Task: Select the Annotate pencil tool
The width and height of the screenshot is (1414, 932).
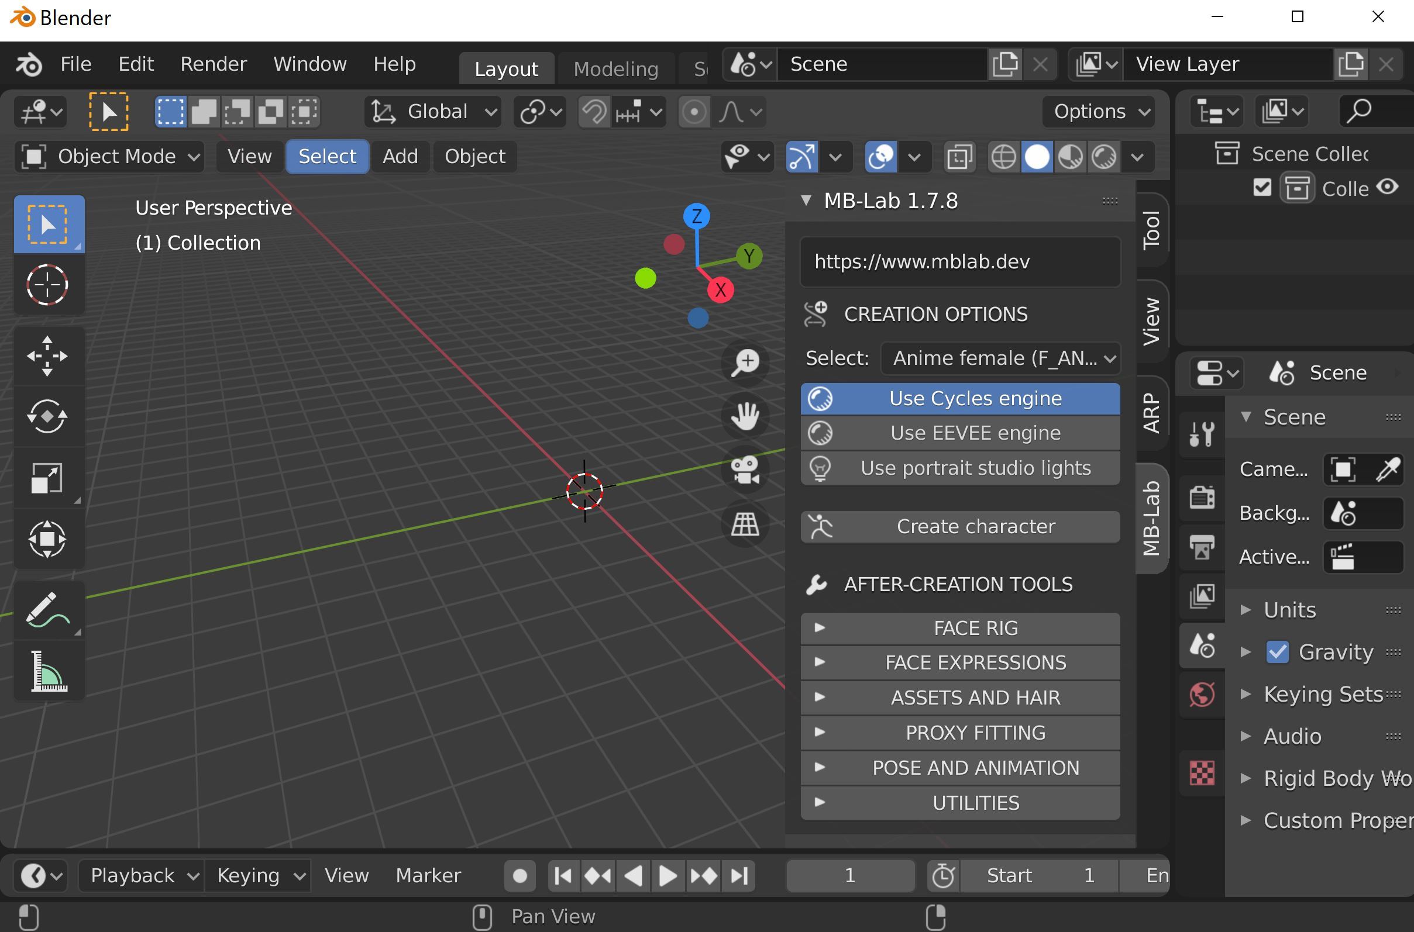Action: point(47,610)
